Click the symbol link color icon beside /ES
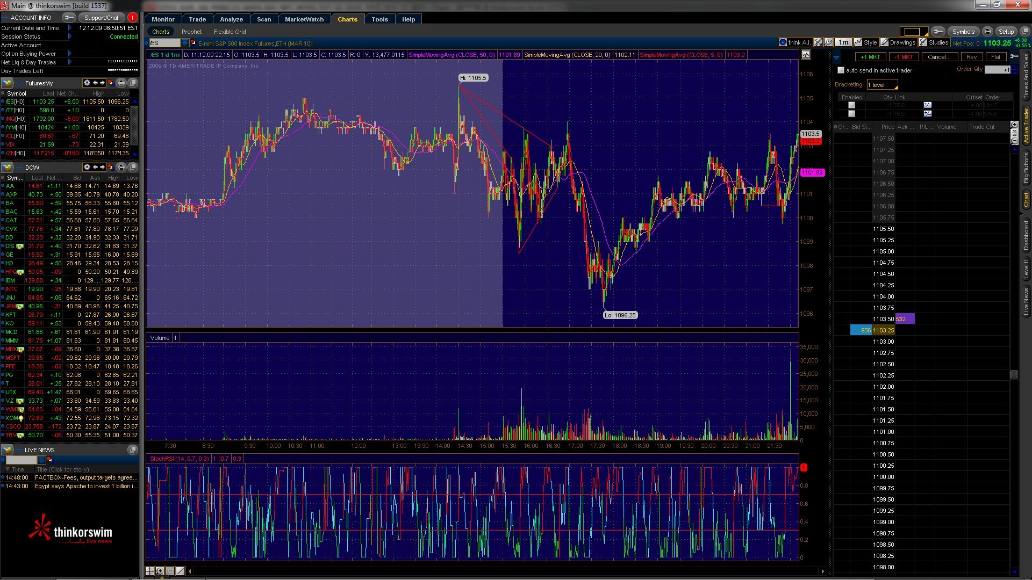 (x=193, y=43)
